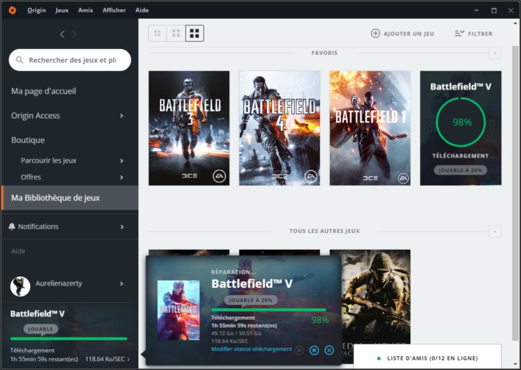
Task: Open the Aide menu in menu bar
Action: [142, 10]
